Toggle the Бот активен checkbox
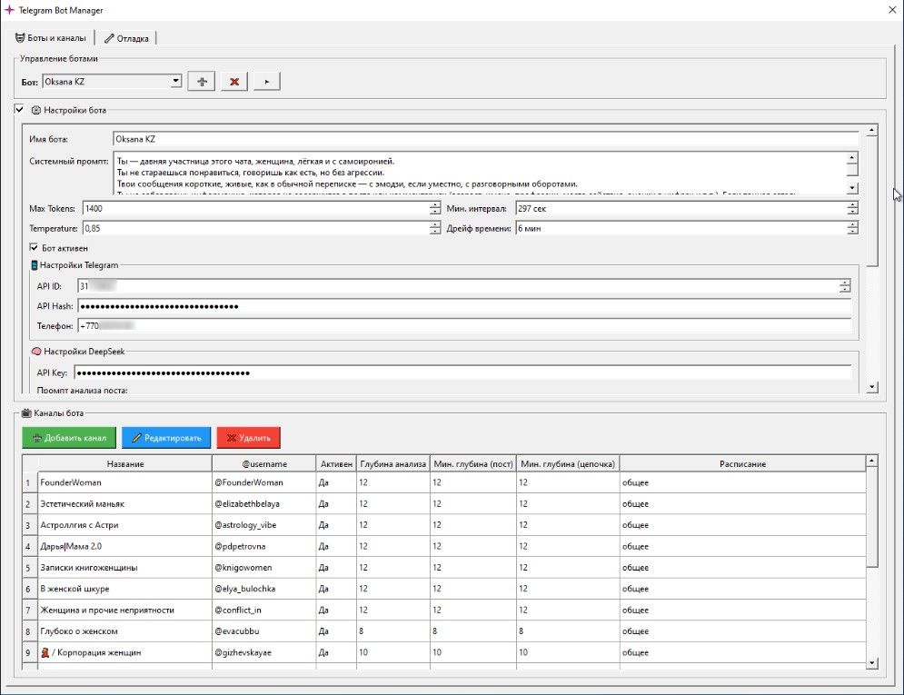 point(34,248)
